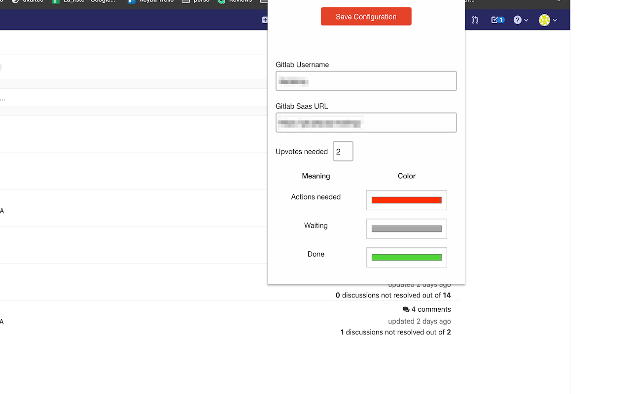Image resolution: width=631 pixels, height=394 pixels.
Task: Open the user avatar dropdown menu
Action: pyautogui.click(x=548, y=20)
